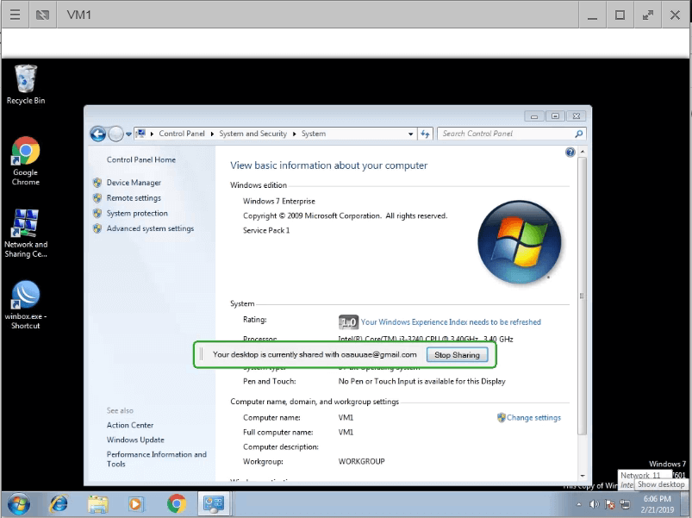
Task: Open the Recycle Bin desktop icon
Action: pyautogui.click(x=26, y=84)
